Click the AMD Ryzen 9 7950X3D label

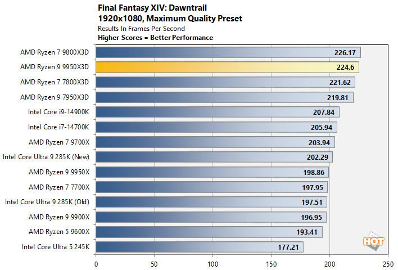coord(55,97)
